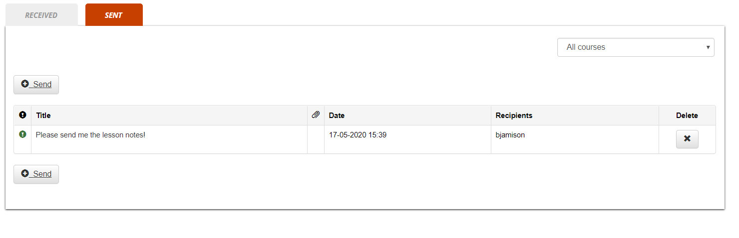Click the Recipients column header
Screen dimensions: 739x238
(x=514, y=116)
